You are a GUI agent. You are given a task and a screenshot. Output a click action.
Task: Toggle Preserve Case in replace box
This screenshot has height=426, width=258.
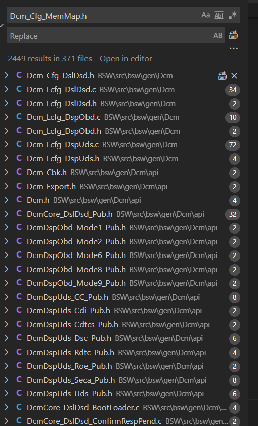(218, 36)
